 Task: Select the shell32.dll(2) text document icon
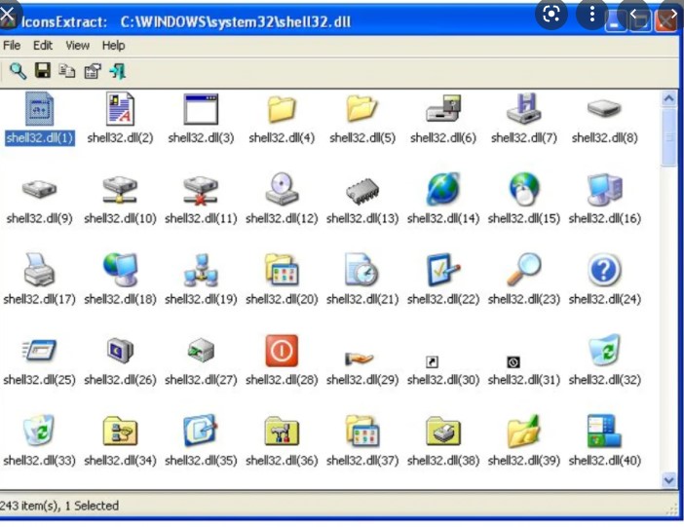pos(120,109)
